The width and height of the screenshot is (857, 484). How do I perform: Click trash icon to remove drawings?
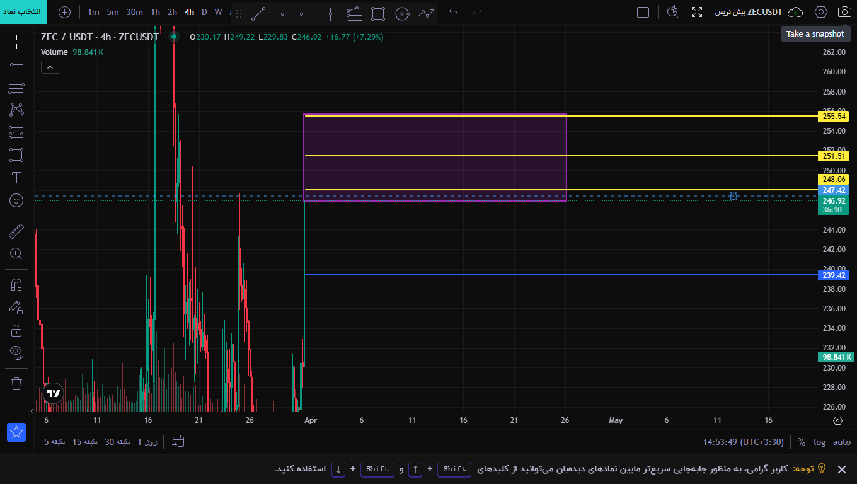tap(16, 383)
